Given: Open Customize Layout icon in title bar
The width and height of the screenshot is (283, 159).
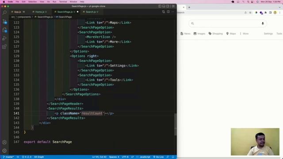Looking at the screenshot, I should click(173, 6).
